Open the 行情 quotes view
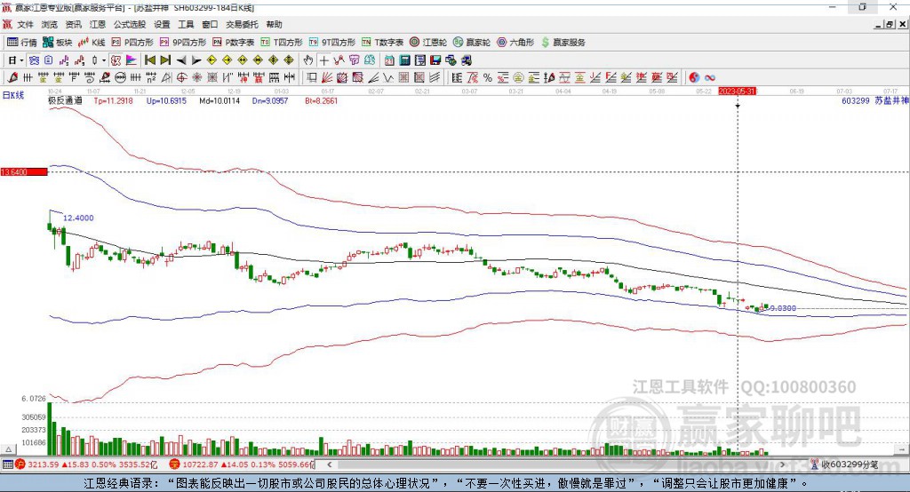 [x=22, y=42]
